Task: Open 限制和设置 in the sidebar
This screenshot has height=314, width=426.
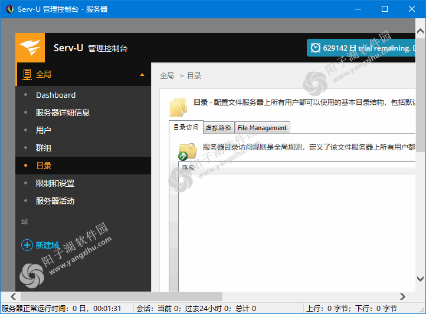Action: (x=55, y=183)
